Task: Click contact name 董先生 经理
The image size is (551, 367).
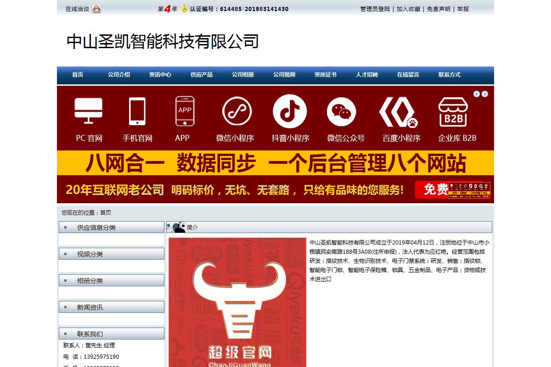Action: pyautogui.click(x=100, y=345)
